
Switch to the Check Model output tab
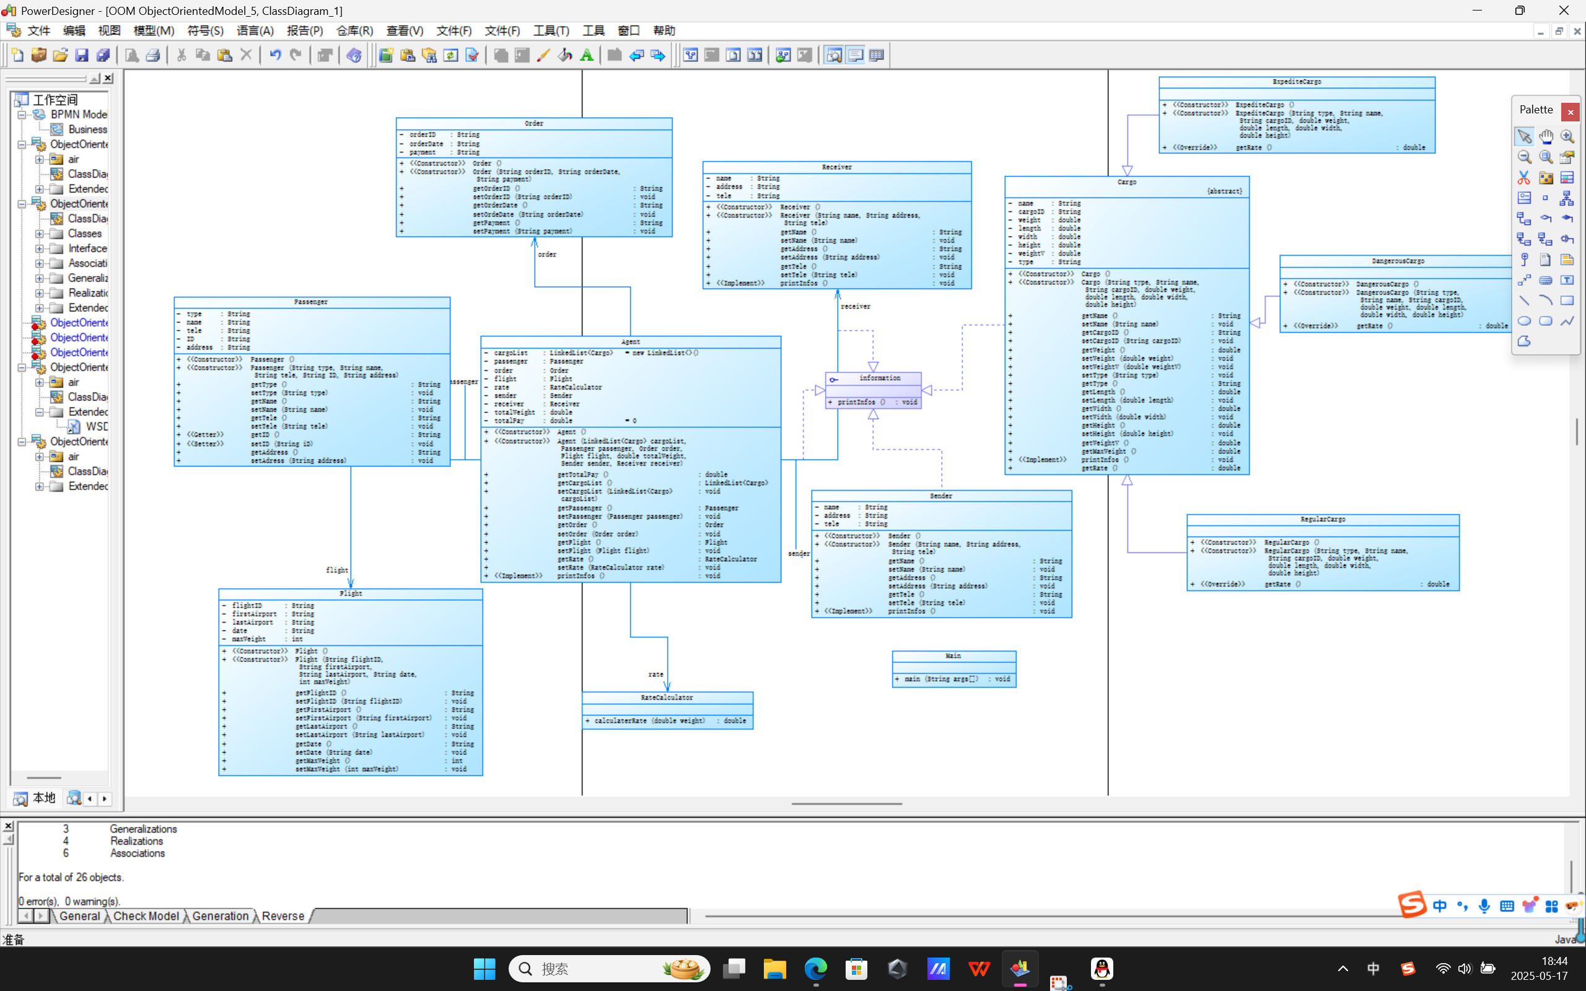[x=146, y=915]
